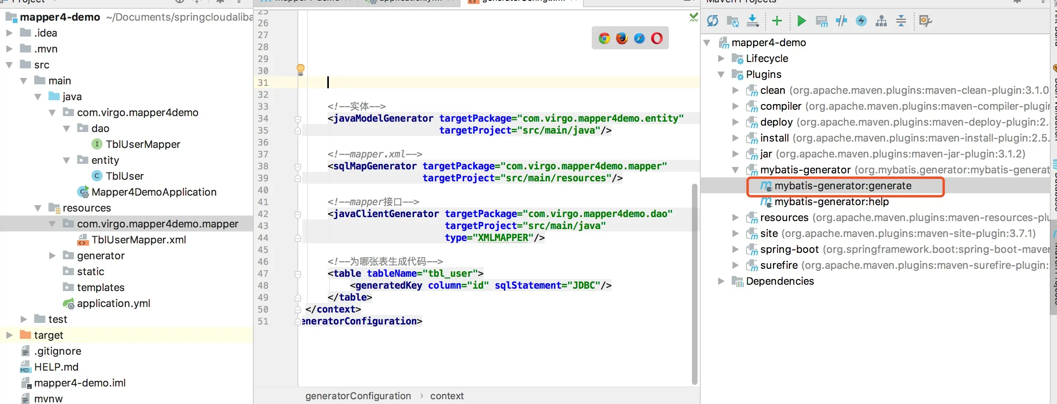1057x404 pixels.
Task: Run the selected Maven build
Action: click(801, 21)
